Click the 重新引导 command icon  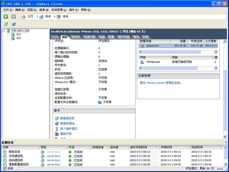pyautogui.click(x=57, y=134)
